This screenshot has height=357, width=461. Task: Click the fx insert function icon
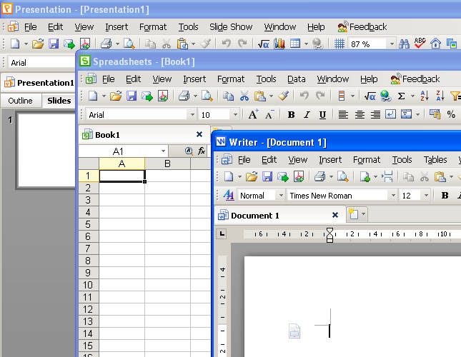coord(202,151)
